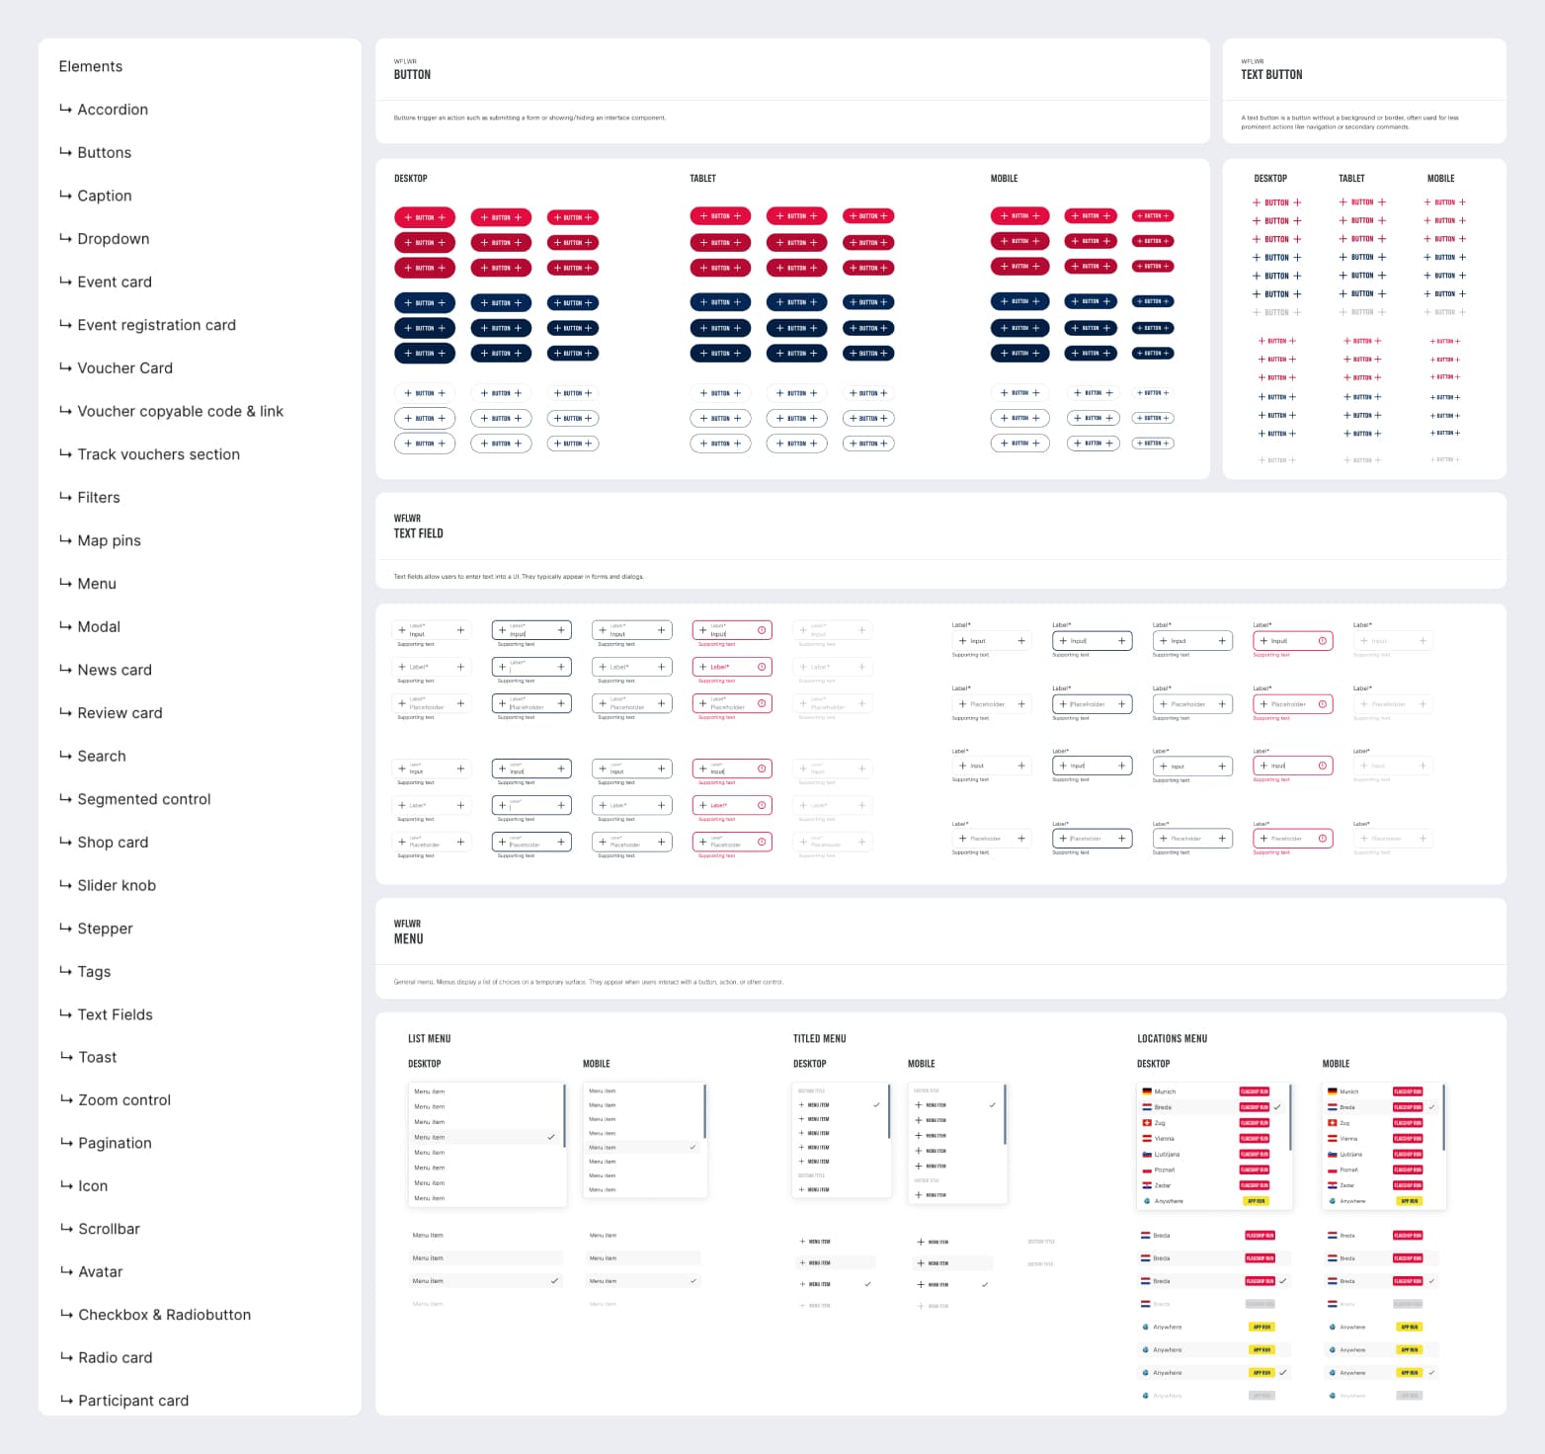Click the Croatian flag beside Zadar in desktop locations menu

tap(1147, 1185)
